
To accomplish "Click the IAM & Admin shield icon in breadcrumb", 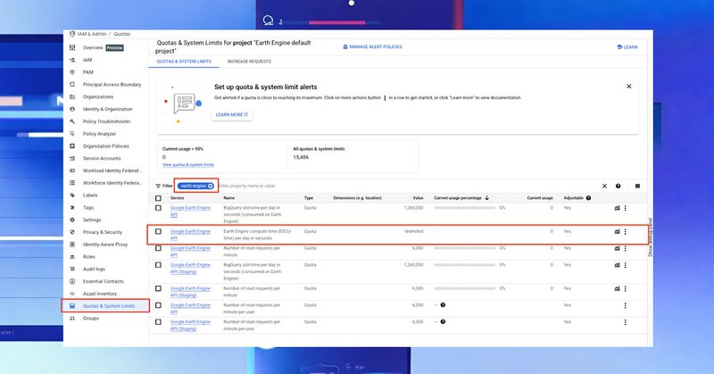I will pyautogui.click(x=72, y=34).
